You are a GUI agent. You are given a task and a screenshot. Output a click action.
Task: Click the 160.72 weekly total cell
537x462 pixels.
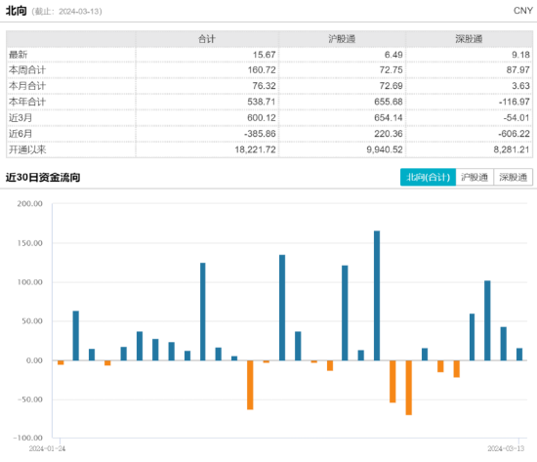[262, 70]
